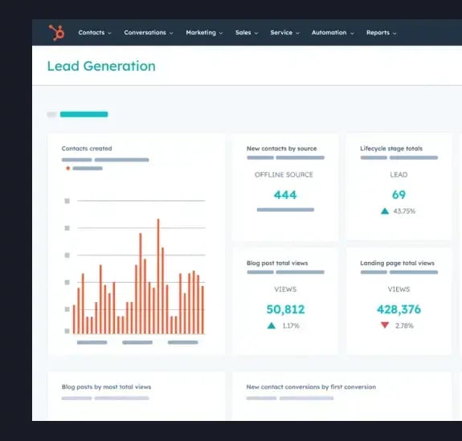Viewport: 462px width, 441px height.
Task: Open New contact conversions by first conversion report
Action: click(x=311, y=387)
